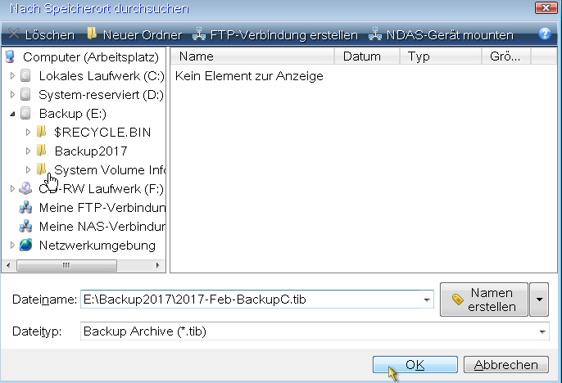Click the Abbrechen cancel button
The height and width of the screenshot is (383, 562).
pos(505,365)
